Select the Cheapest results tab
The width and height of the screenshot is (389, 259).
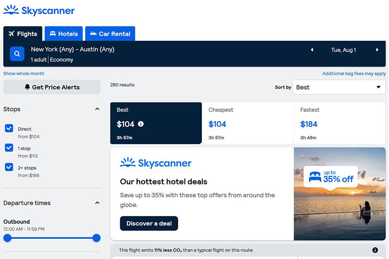pos(247,123)
